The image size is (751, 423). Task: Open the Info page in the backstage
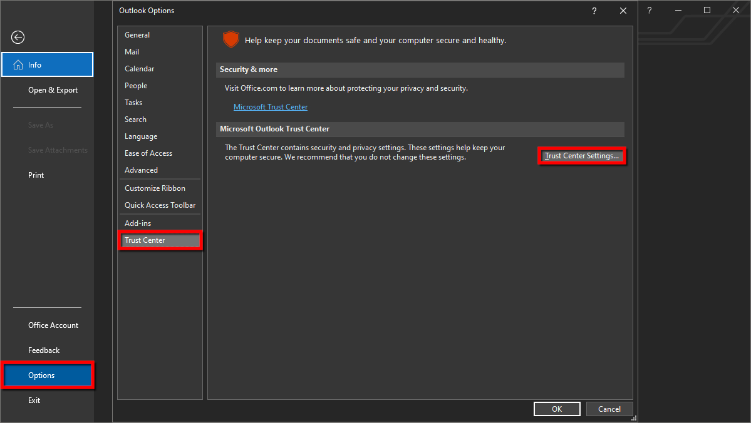[x=47, y=64]
